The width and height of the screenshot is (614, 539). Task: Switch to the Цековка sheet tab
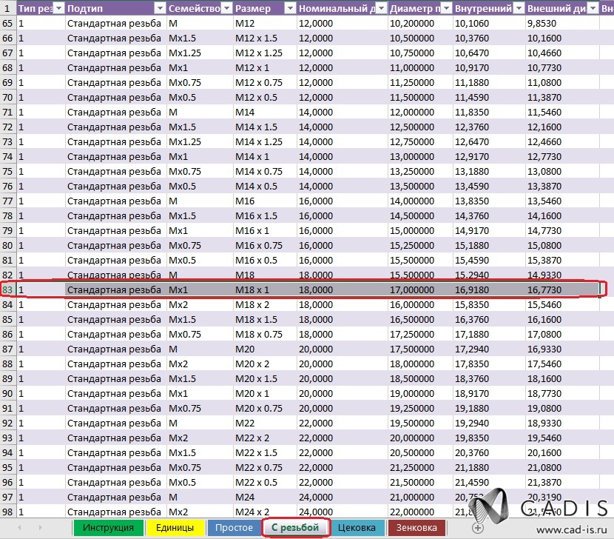click(x=357, y=528)
